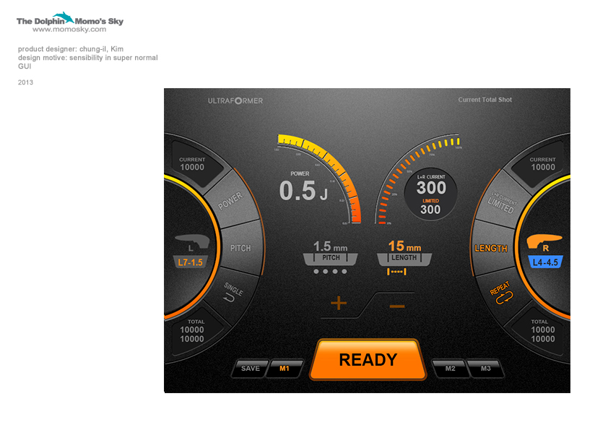The image size is (608, 430).
Task: Click the 15 mm length value
Action: pos(404,246)
